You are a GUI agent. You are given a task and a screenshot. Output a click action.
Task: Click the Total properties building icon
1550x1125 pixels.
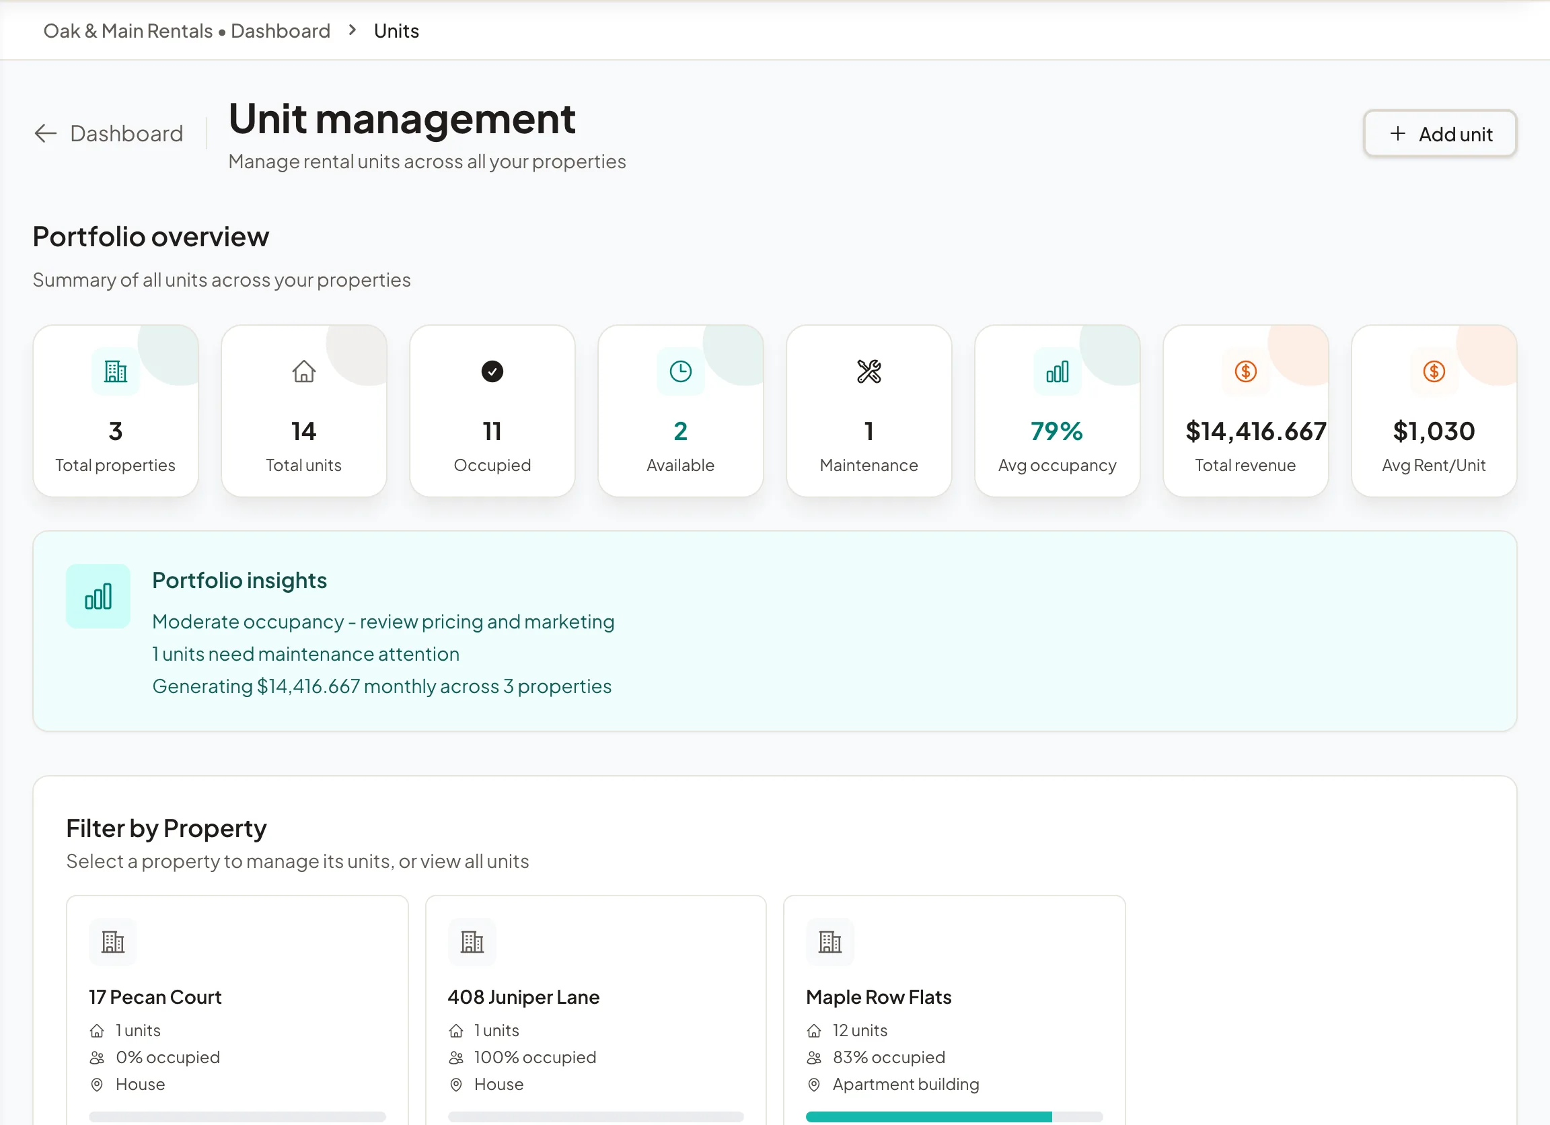116,372
